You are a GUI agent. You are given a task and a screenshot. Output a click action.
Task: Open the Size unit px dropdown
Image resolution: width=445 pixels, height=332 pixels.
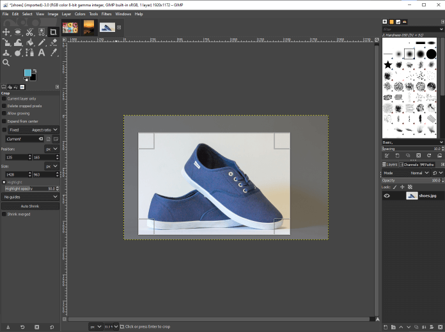tap(52, 166)
